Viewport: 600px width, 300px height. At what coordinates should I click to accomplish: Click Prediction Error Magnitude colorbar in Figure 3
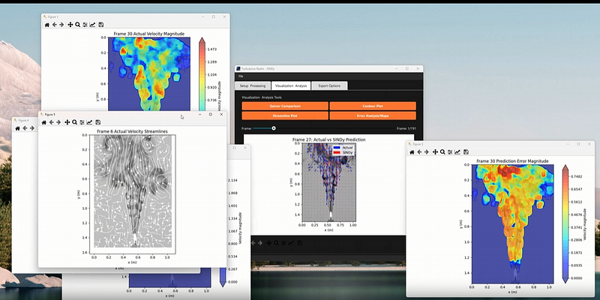coord(565,224)
